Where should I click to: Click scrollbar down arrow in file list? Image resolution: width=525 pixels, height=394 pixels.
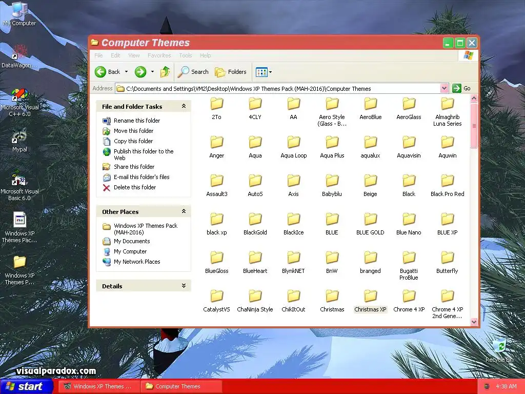(474, 322)
